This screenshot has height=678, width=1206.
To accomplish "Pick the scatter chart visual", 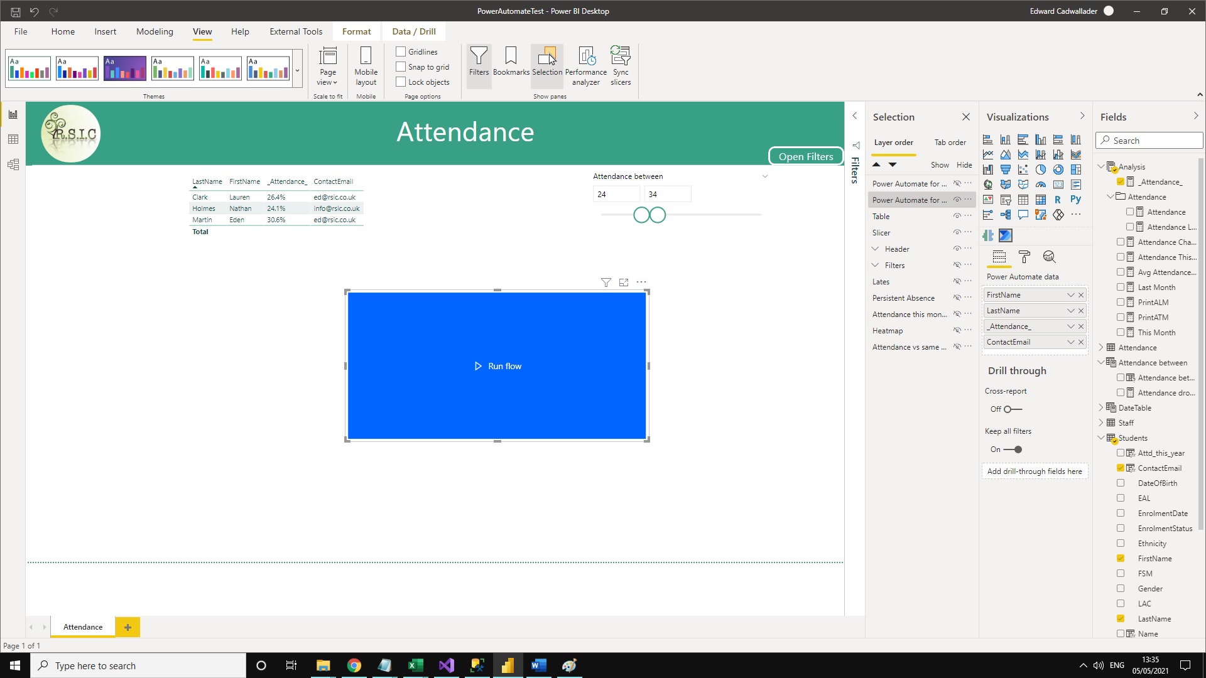I will click(1023, 169).
